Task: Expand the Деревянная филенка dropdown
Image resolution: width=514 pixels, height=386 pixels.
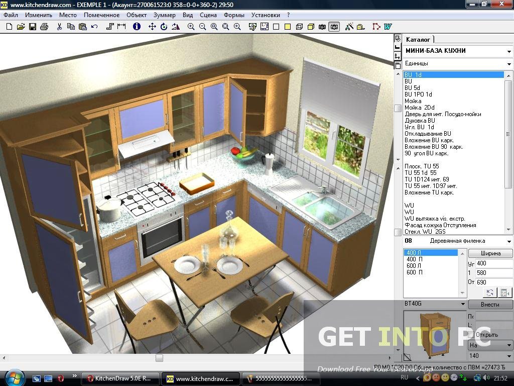Action: coord(508,241)
